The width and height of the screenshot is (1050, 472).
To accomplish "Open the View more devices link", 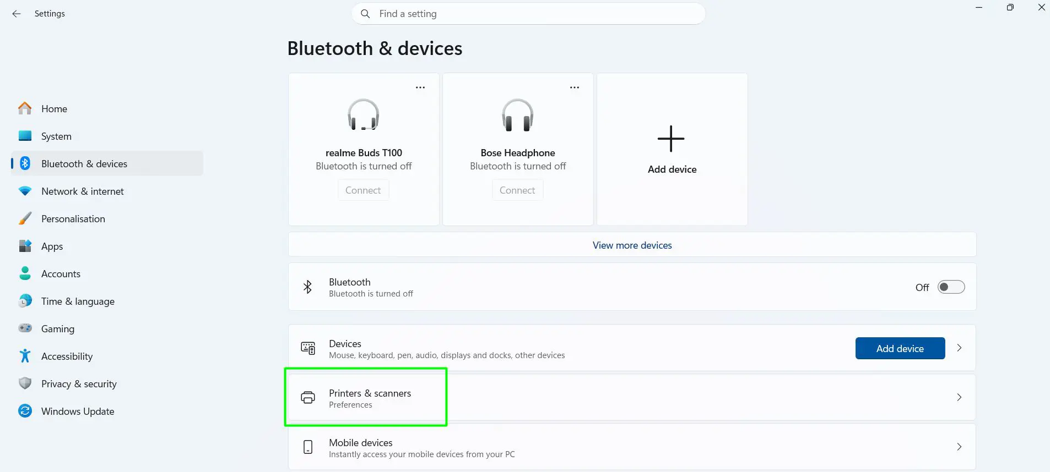I will 632,245.
